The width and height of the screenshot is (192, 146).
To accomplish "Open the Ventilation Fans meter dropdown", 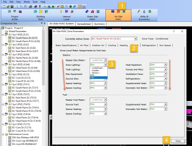I will 165,74.
